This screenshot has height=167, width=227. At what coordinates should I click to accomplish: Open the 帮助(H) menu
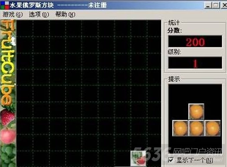coord(66,14)
